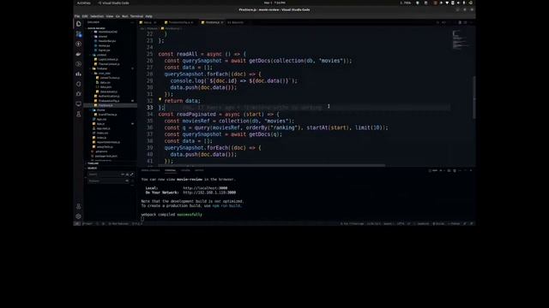549x308 pixels.
Task: Toggle Match Whole Word in search box
Action: tap(127, 174)
